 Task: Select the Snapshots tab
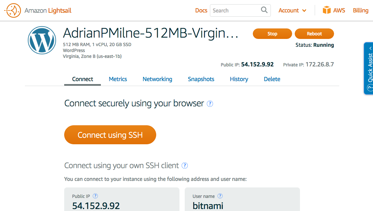point(201,79)
